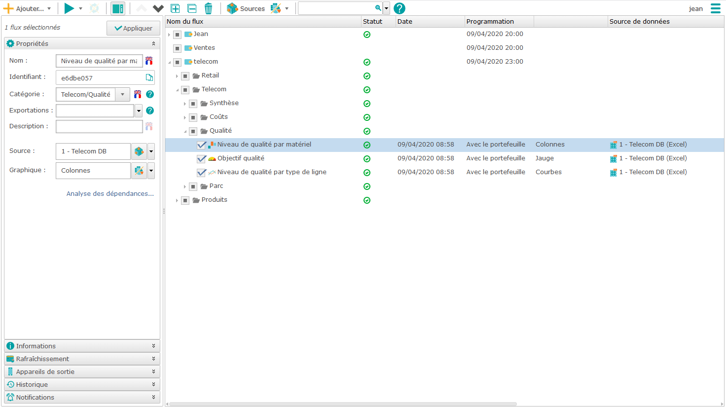This screenshot has height=407, width=726.
Task: Collapse all tree nodes with minus-box icon
Action: coord(192,8)
